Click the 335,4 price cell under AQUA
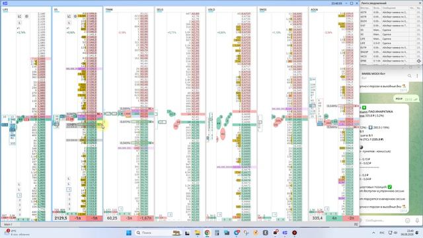The image size is (423, 238). (317, 218)
